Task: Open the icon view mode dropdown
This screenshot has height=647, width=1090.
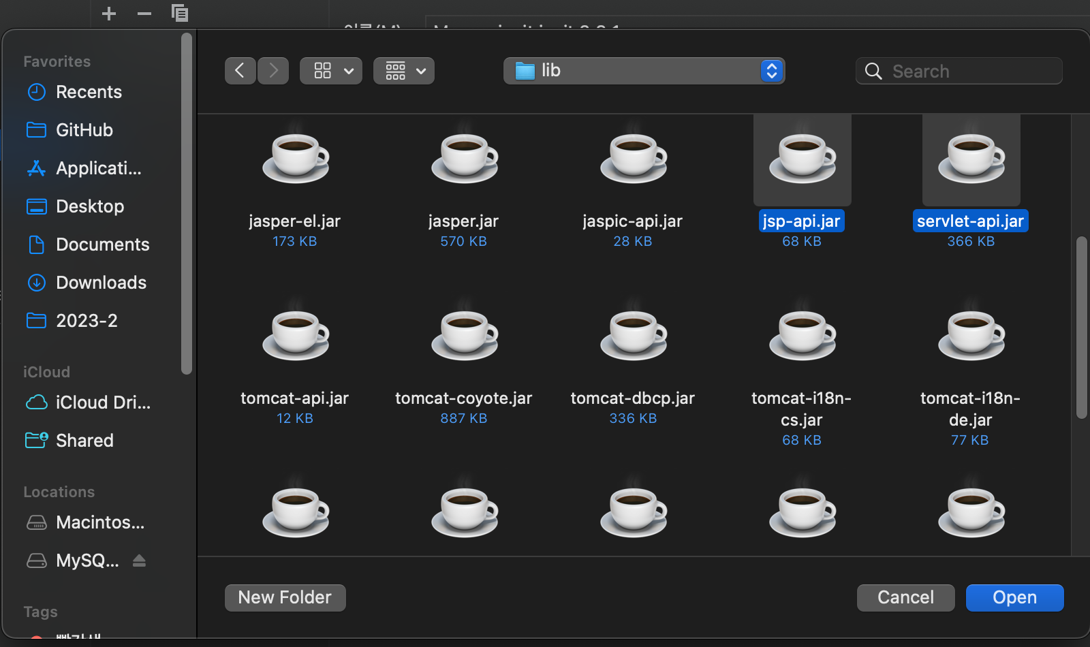Action: pyautogui.click(x=331, y=71)
